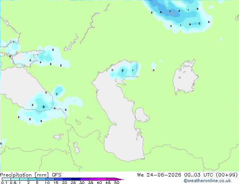The width and height of the screenshot is (239, 184).
Task: Click the Kara-Bogaz-Gol bay east of Caspian
Action: (141, 115)
